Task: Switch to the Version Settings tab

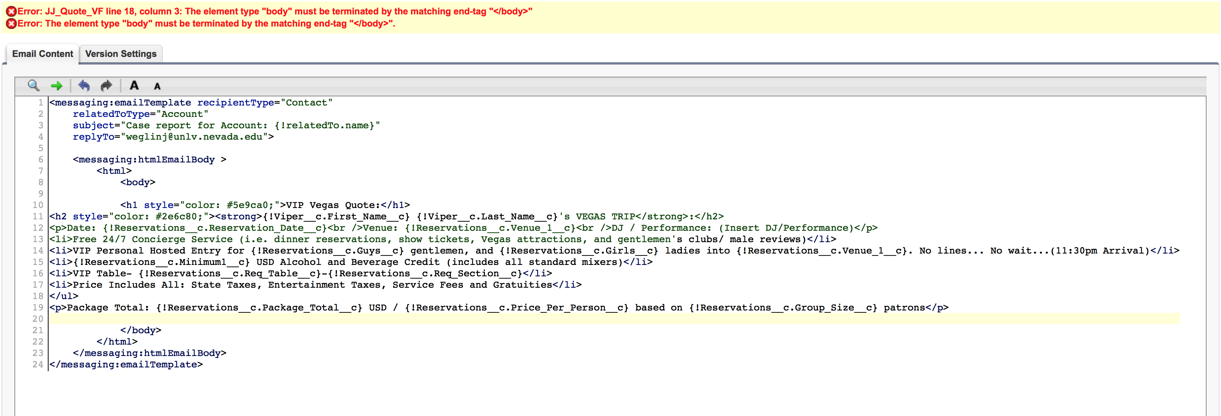Action: click(121, 54)
